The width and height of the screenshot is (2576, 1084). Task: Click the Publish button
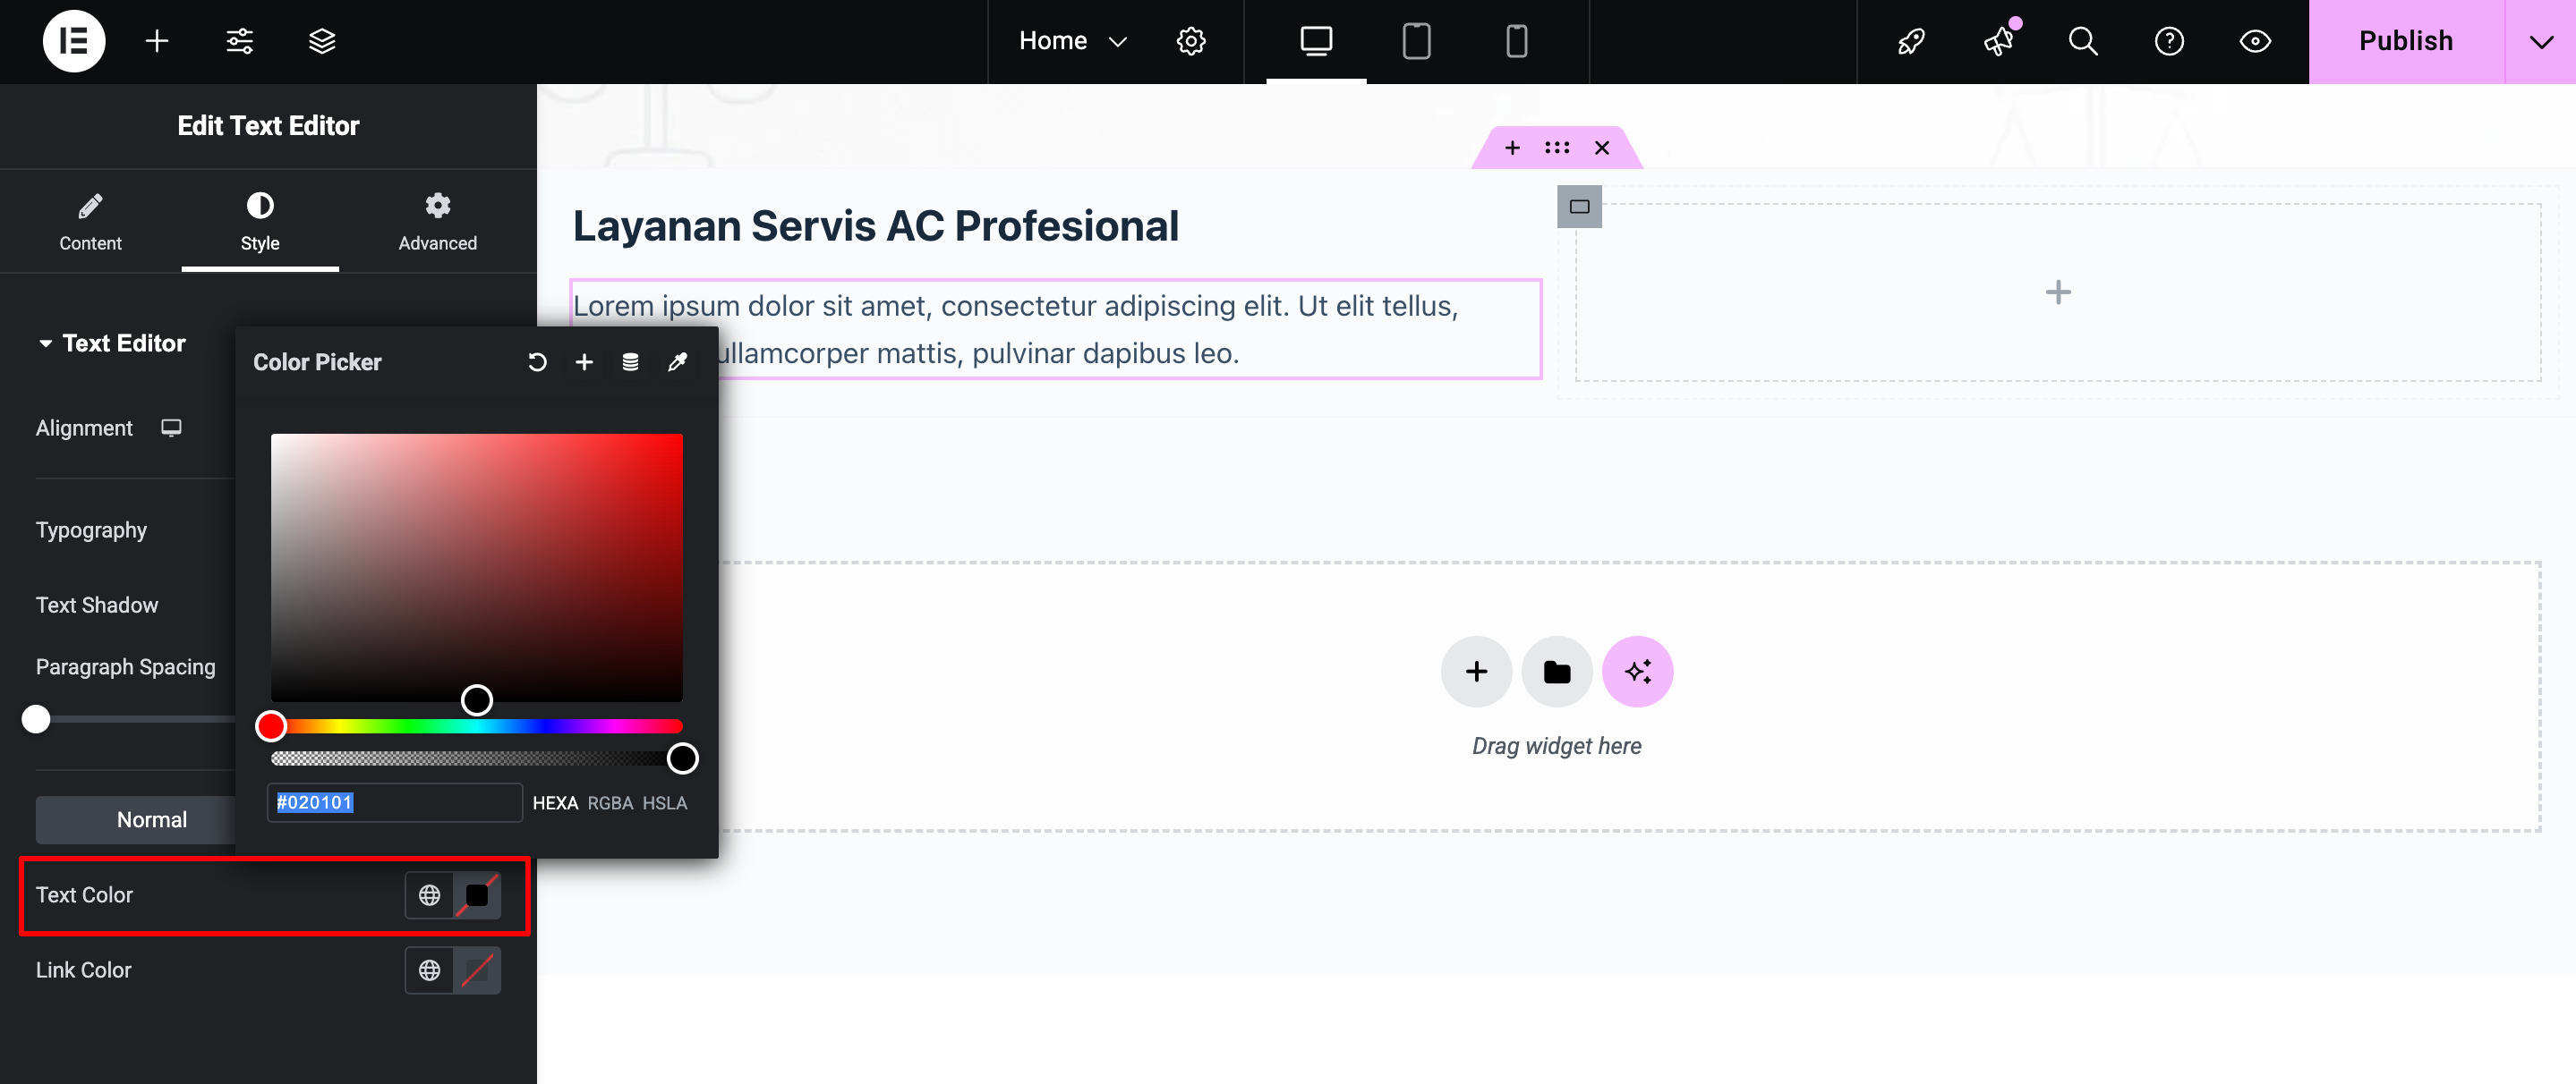pyautogui.click(x=2405, y=41)
